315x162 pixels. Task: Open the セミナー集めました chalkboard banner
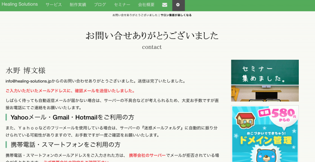(265, 80)
